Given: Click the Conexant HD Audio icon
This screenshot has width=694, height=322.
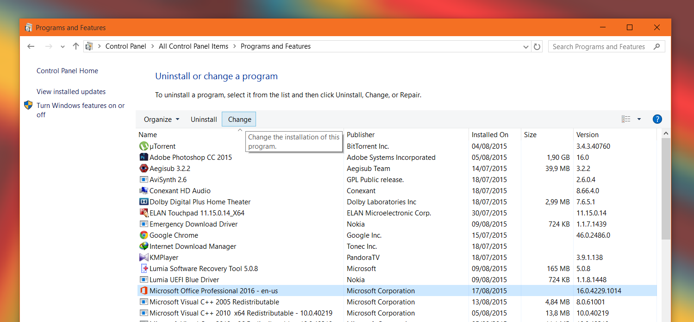Looking at the screenshot, I should tap(144, 191).
